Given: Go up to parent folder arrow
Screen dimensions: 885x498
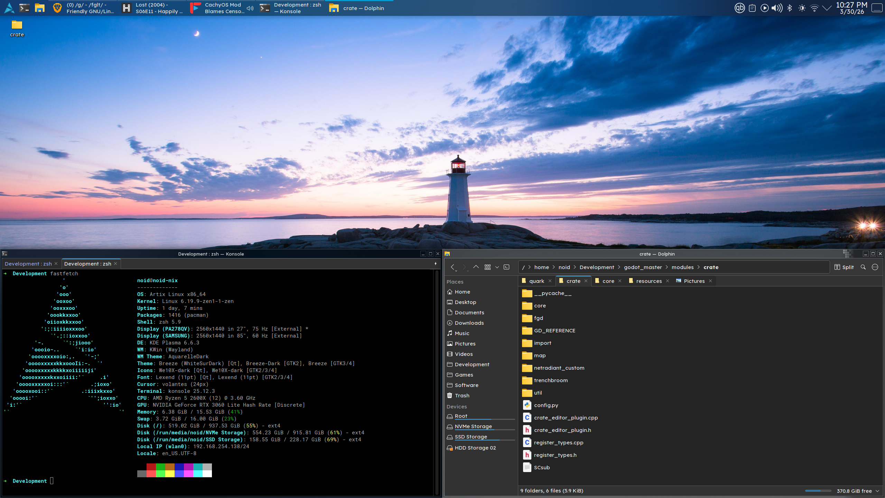Looking at the screenshot, I should click(476, 267).
